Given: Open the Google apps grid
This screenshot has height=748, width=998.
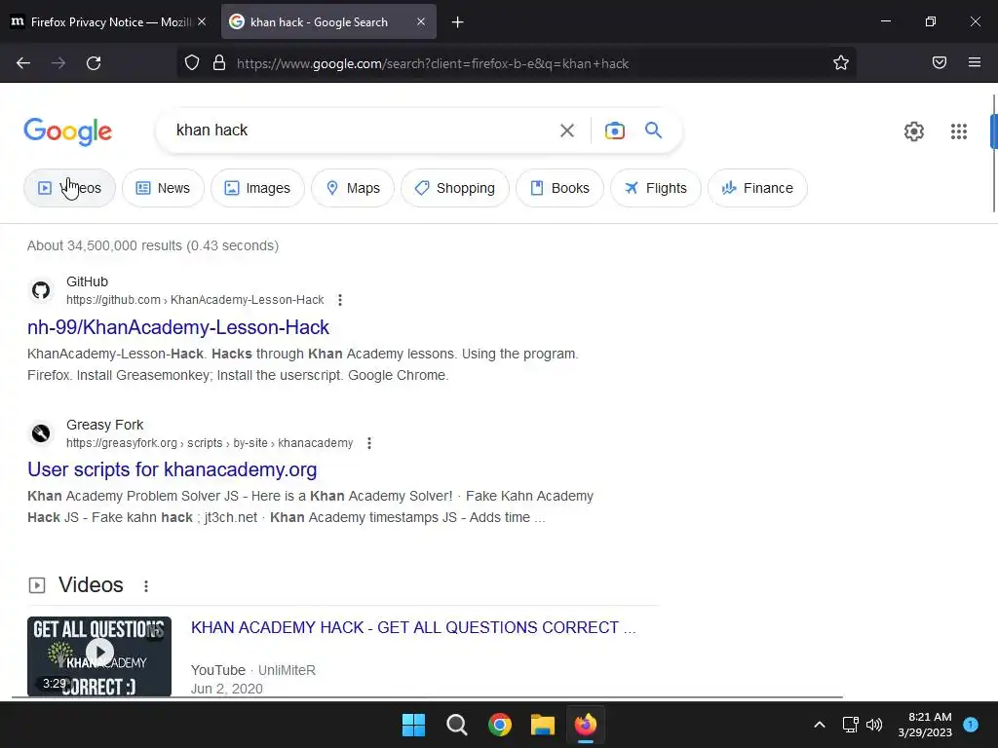Looking at the screenshot, I should click(959, 131).
